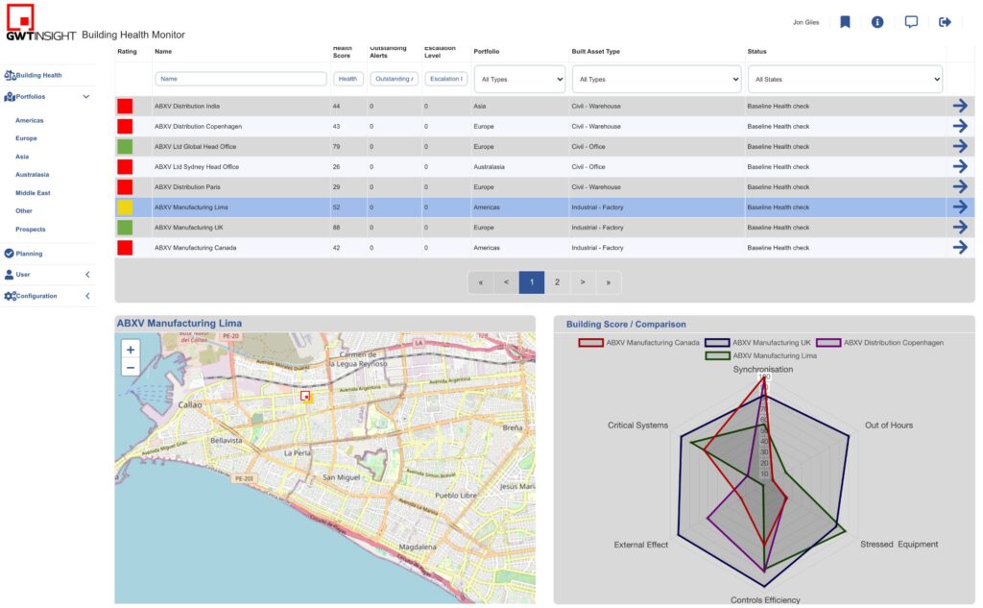Go to page 2 of results

point(557,282)
